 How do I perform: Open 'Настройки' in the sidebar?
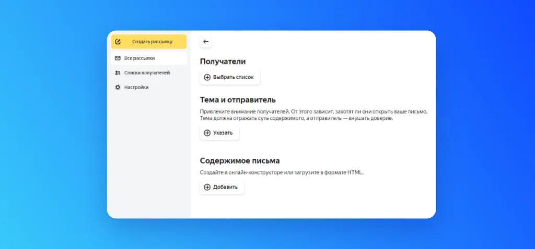click(x=149, y=88)
